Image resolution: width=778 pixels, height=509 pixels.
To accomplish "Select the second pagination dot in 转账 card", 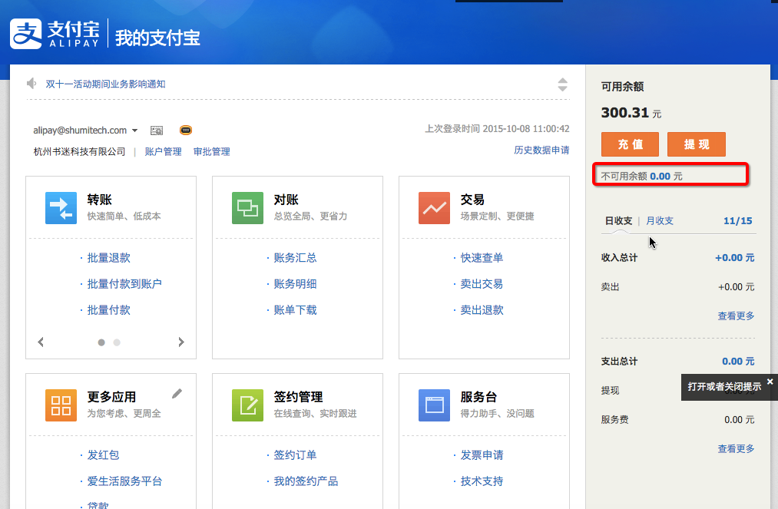I will click(117, 342).
